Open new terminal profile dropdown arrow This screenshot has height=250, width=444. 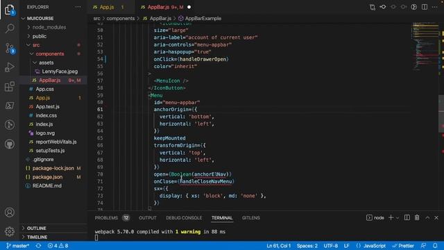[398, 217]
